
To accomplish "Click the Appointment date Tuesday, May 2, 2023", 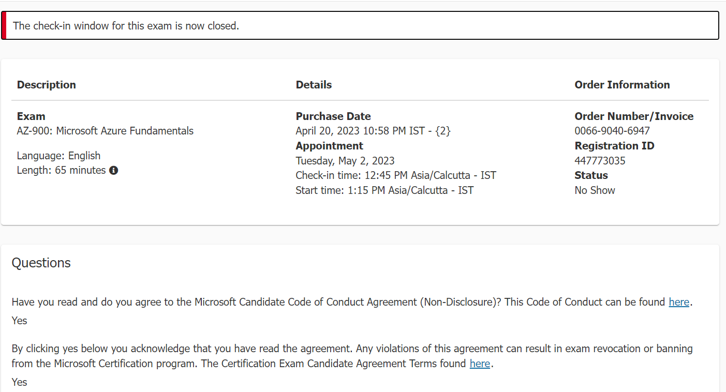I will 345,160.
